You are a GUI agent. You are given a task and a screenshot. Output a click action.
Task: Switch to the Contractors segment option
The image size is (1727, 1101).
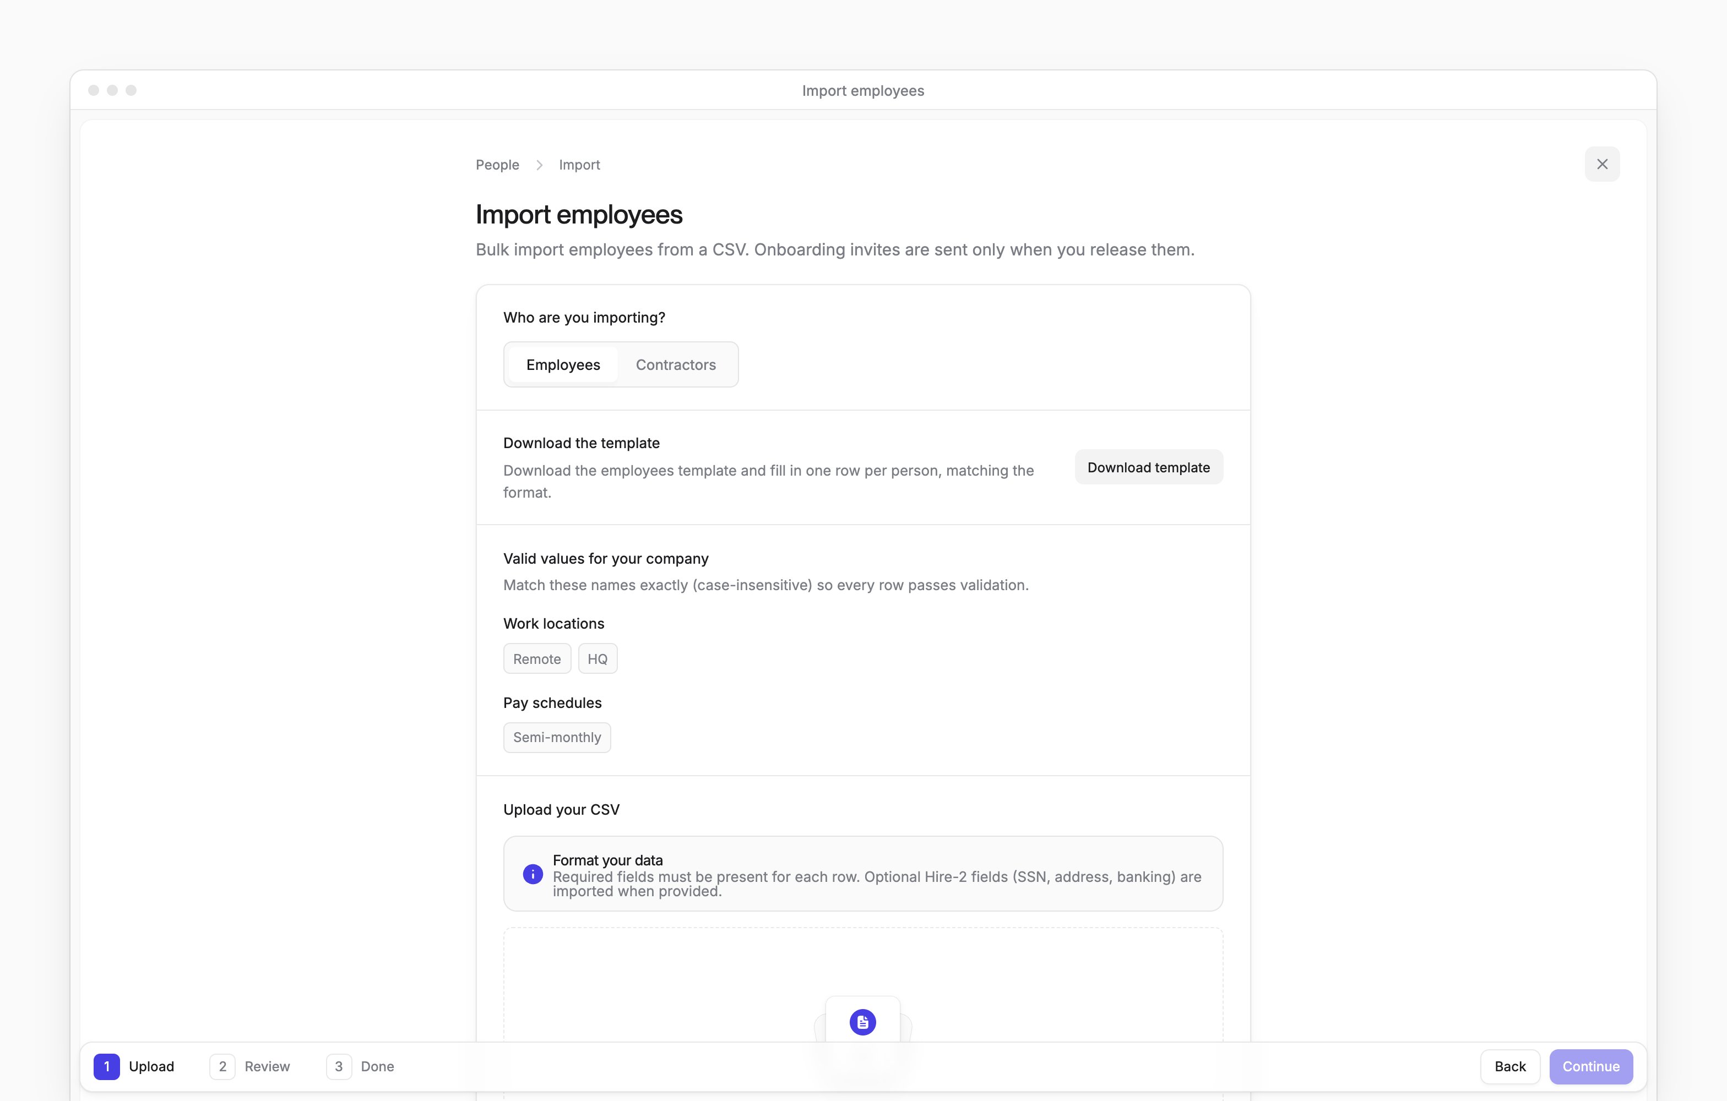(676, 364)
